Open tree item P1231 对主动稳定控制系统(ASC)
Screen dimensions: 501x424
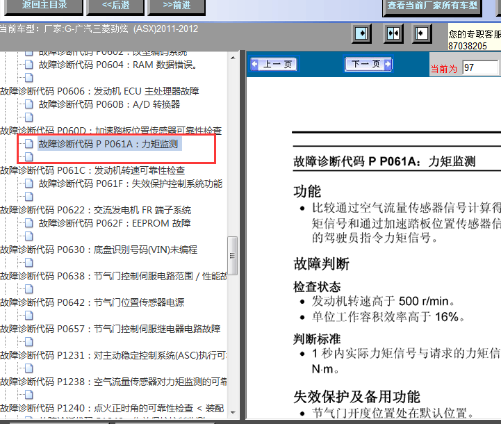coord(113,356)
